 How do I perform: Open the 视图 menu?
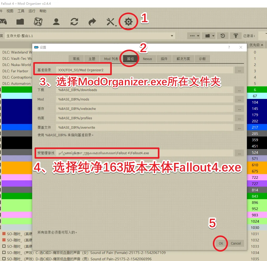tap(10, 11)
